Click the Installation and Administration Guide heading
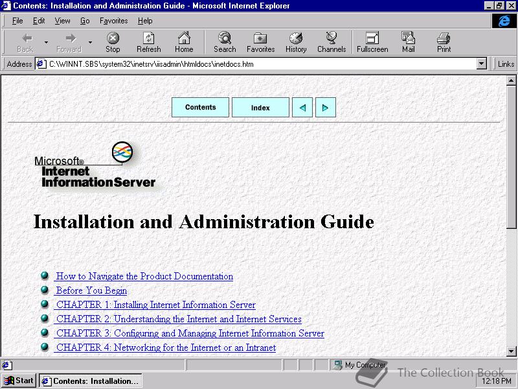This screenshot has width=518, height=389. coord(204,222)
